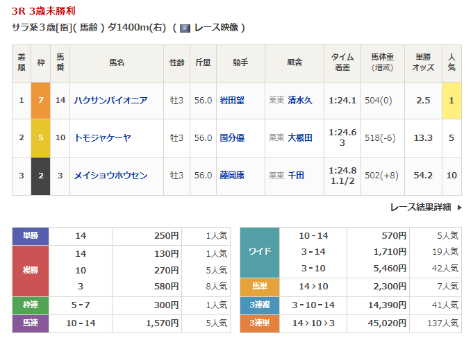The width and height of the screenshot is (473, 338).
Task: Click the jockey name 国分優
Action: pos(231,137)
